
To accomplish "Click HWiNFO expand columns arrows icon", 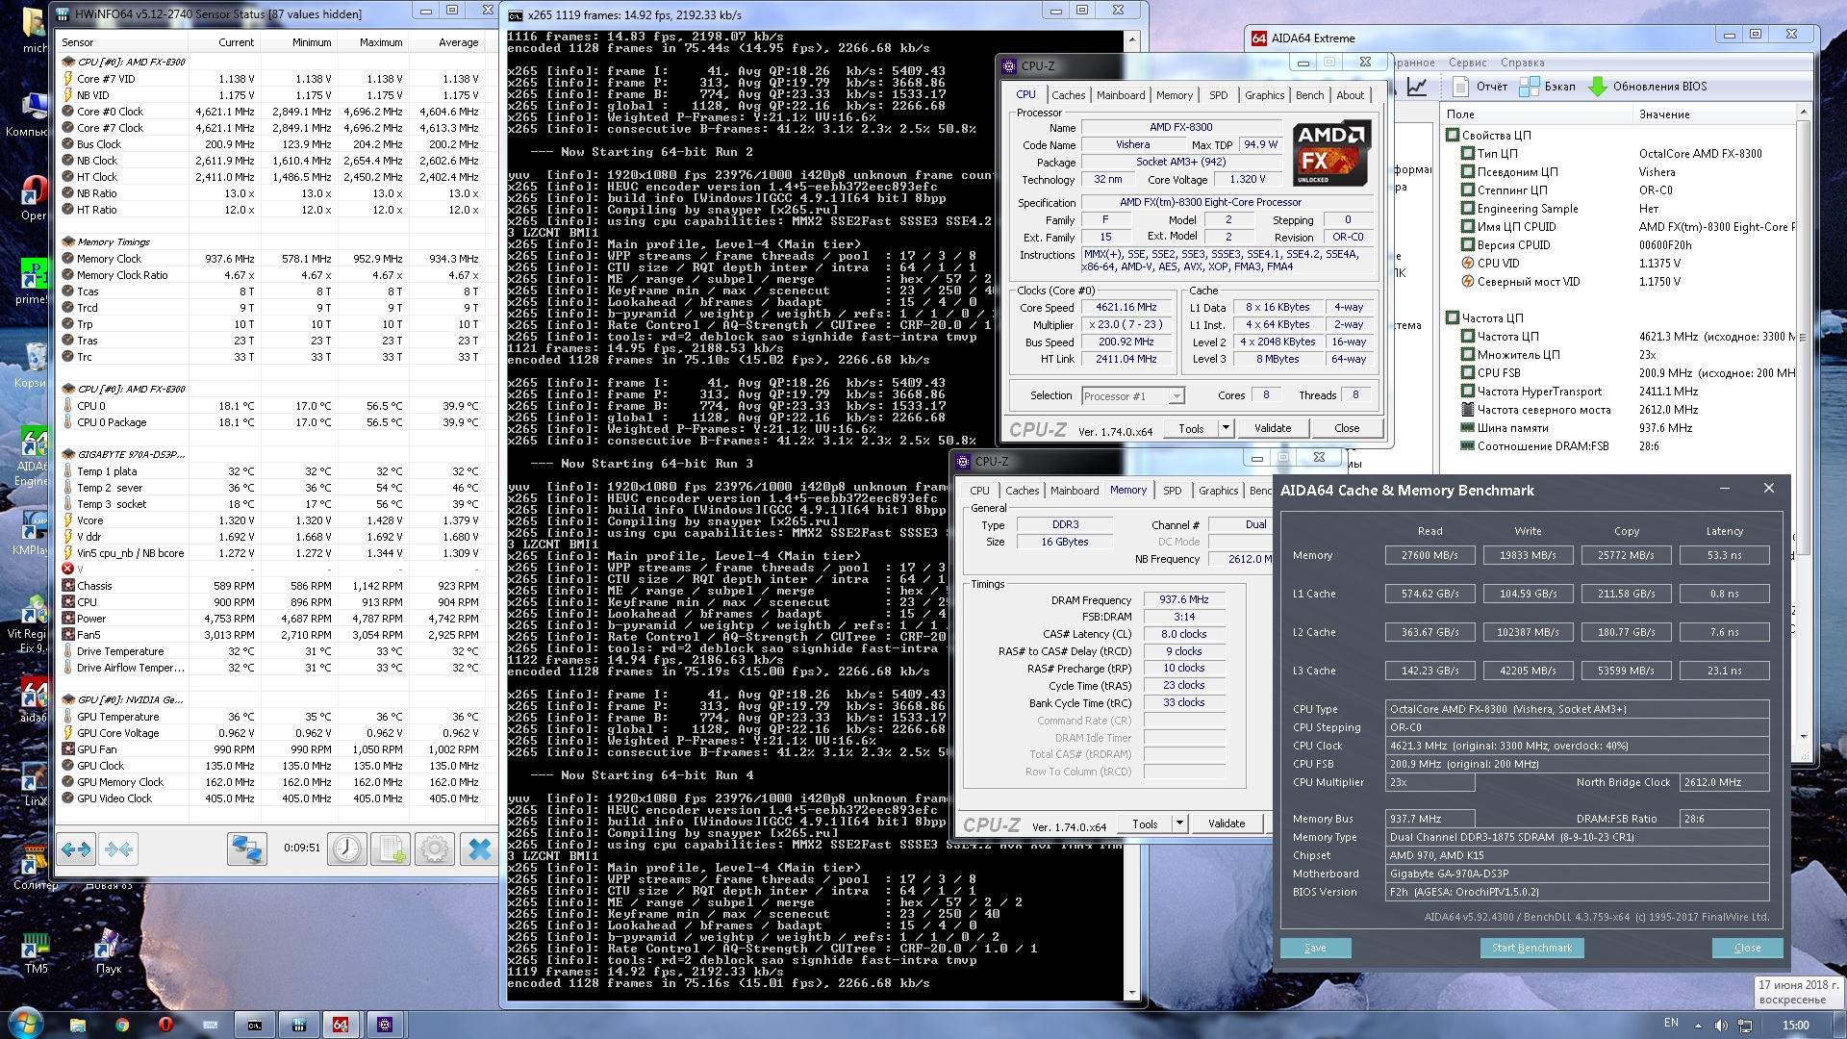I will (x=75, y=849).
